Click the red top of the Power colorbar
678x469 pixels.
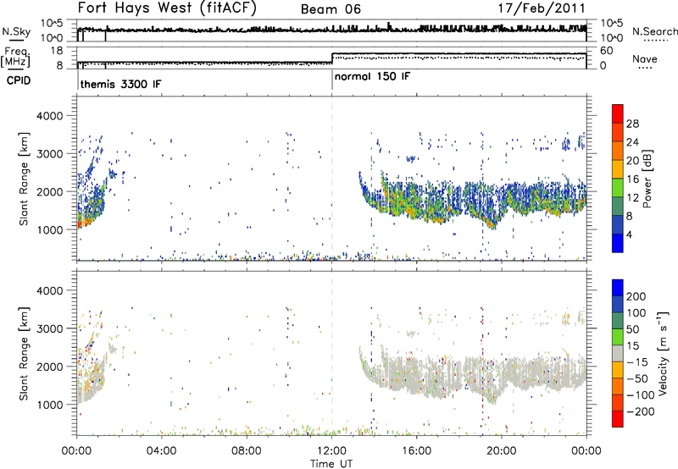click(618, 113)
